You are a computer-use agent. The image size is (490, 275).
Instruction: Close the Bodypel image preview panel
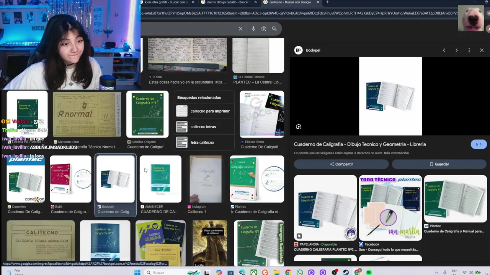[482, 50]
